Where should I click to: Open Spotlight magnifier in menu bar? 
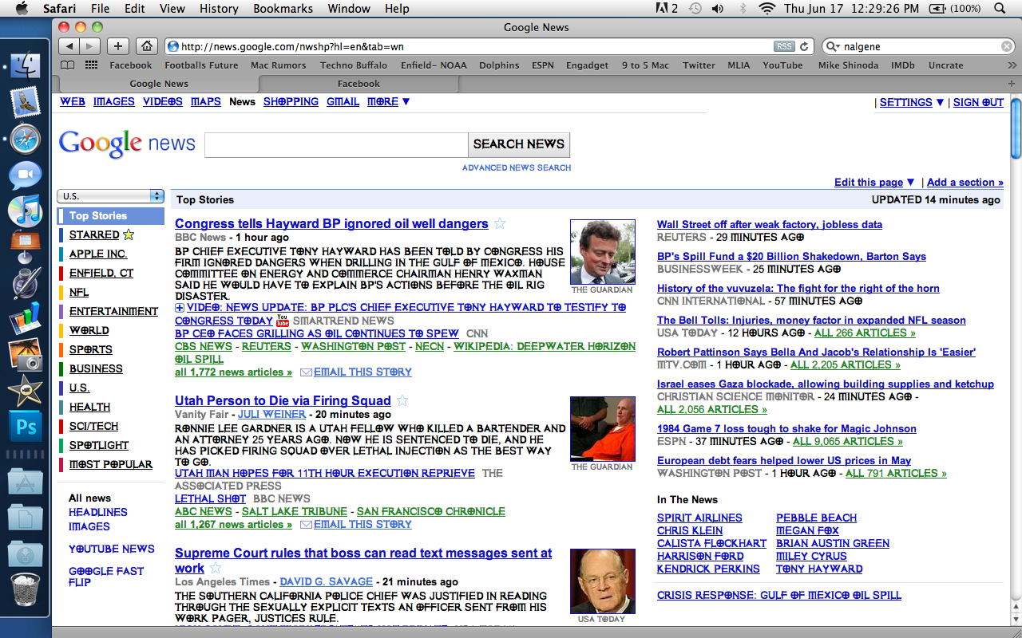pos(1000,8)
